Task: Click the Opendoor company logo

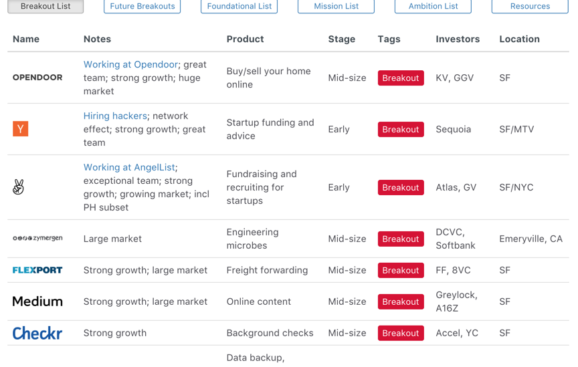Action: (37, 78)
